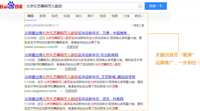The width and height of the screenshot is (200, 111).
Task: Focus the search query input field
Action: (x=80, y=6)
